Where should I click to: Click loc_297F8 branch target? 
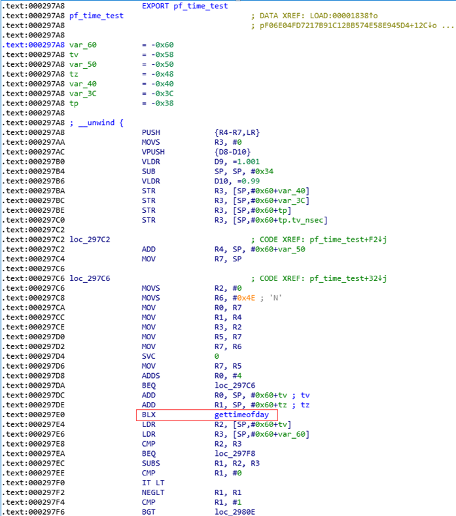click(x=235, y=454)
